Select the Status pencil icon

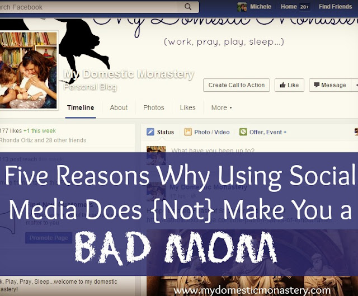pos(150,132)
